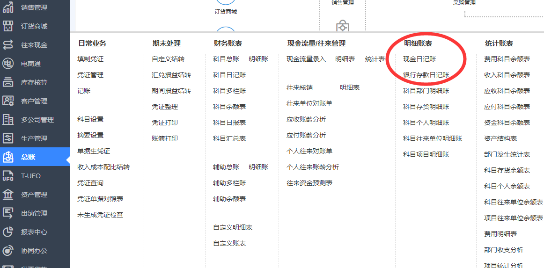The width and height of the screenshot is (544, 268).
Task: Click the 报表中心 pie chart icon
Action: 8,232
